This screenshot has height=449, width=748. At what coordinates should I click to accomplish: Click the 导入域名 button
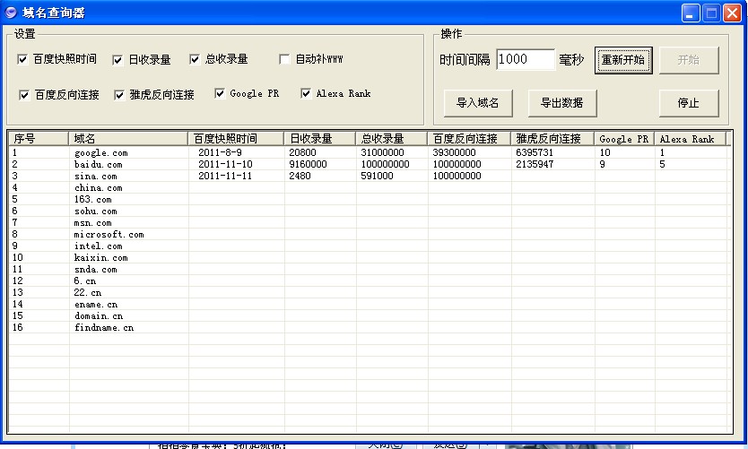(478, 102)
